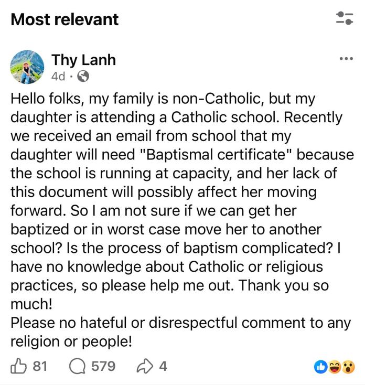Open the Most relevant sort selector

point(65,19)
